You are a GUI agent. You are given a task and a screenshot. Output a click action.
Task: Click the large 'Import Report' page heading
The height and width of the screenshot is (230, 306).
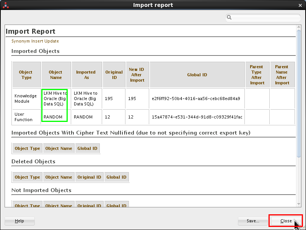click(31, 31)
